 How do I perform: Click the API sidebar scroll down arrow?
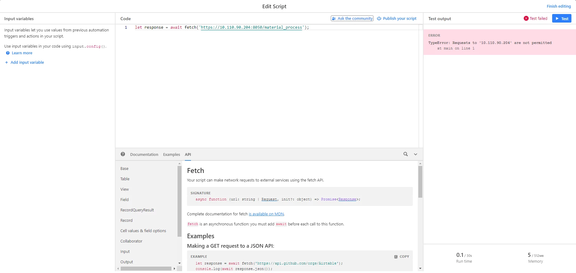(179, 263)
